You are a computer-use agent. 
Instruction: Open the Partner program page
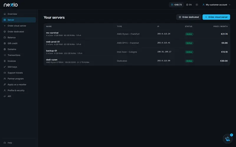pyautogui.click(x=19, y=78)
